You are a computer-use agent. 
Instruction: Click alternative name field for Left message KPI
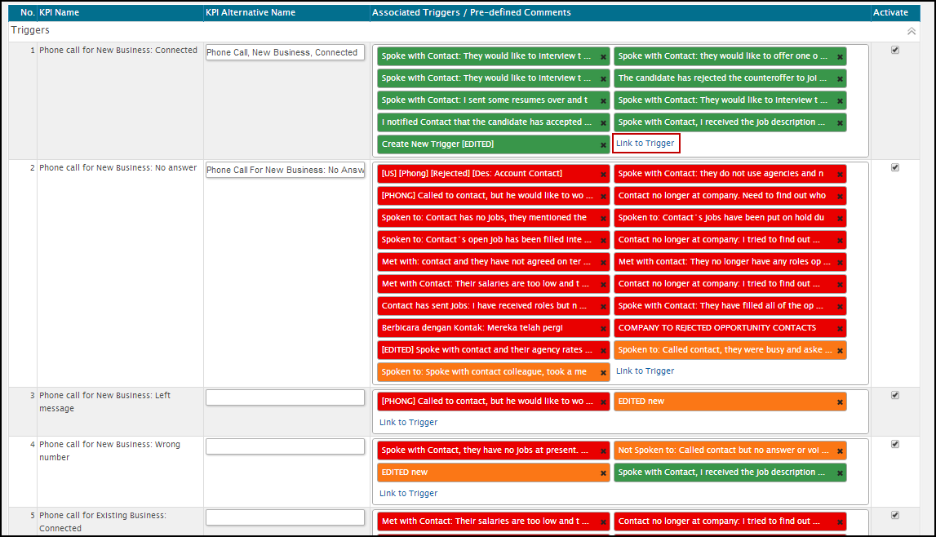pyautogui.click(x=286, y=397)
